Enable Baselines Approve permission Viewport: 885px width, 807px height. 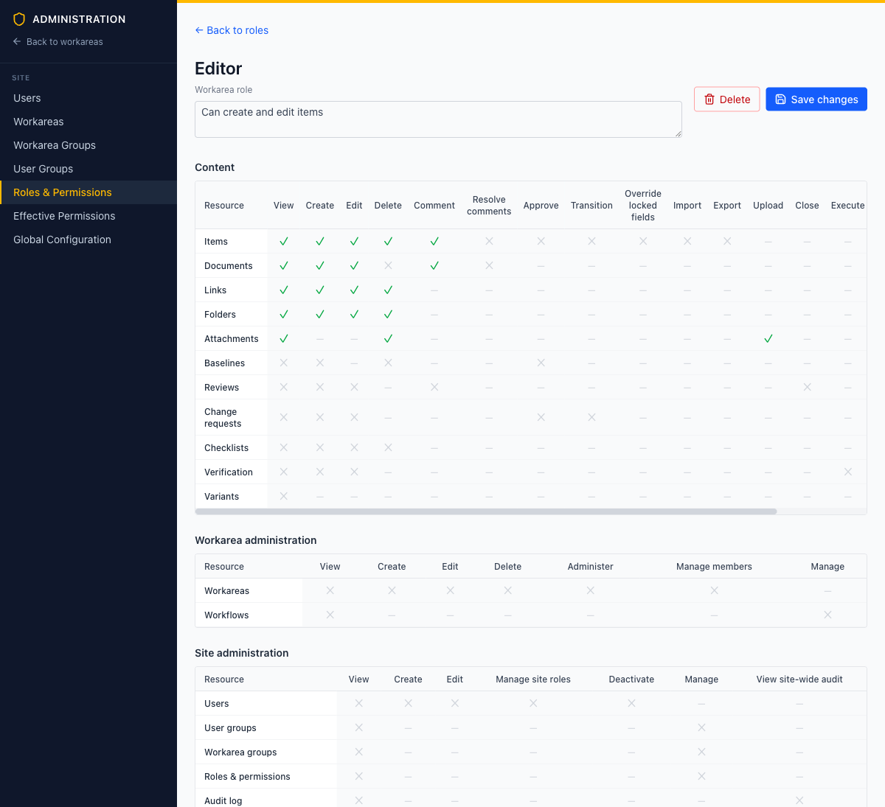541,363
